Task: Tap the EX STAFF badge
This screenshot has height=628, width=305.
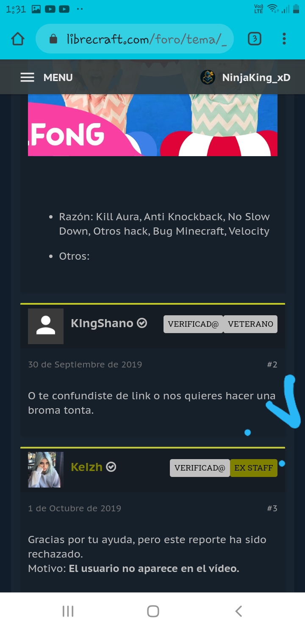Action: point(254,468)
